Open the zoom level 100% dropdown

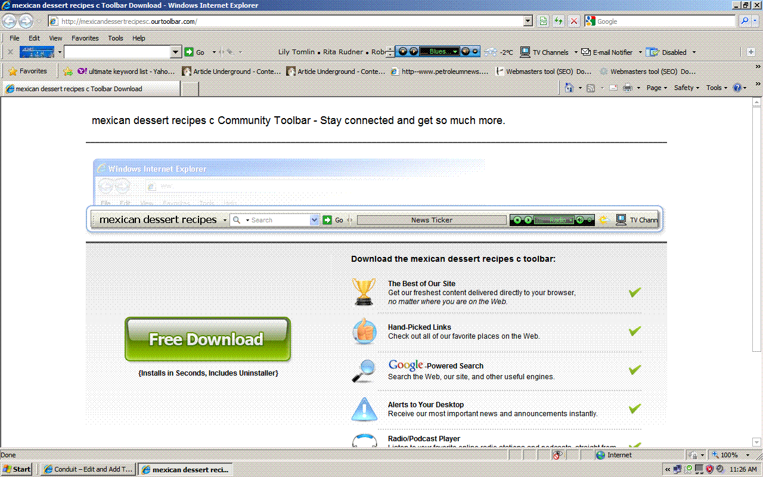click(748, 455)
